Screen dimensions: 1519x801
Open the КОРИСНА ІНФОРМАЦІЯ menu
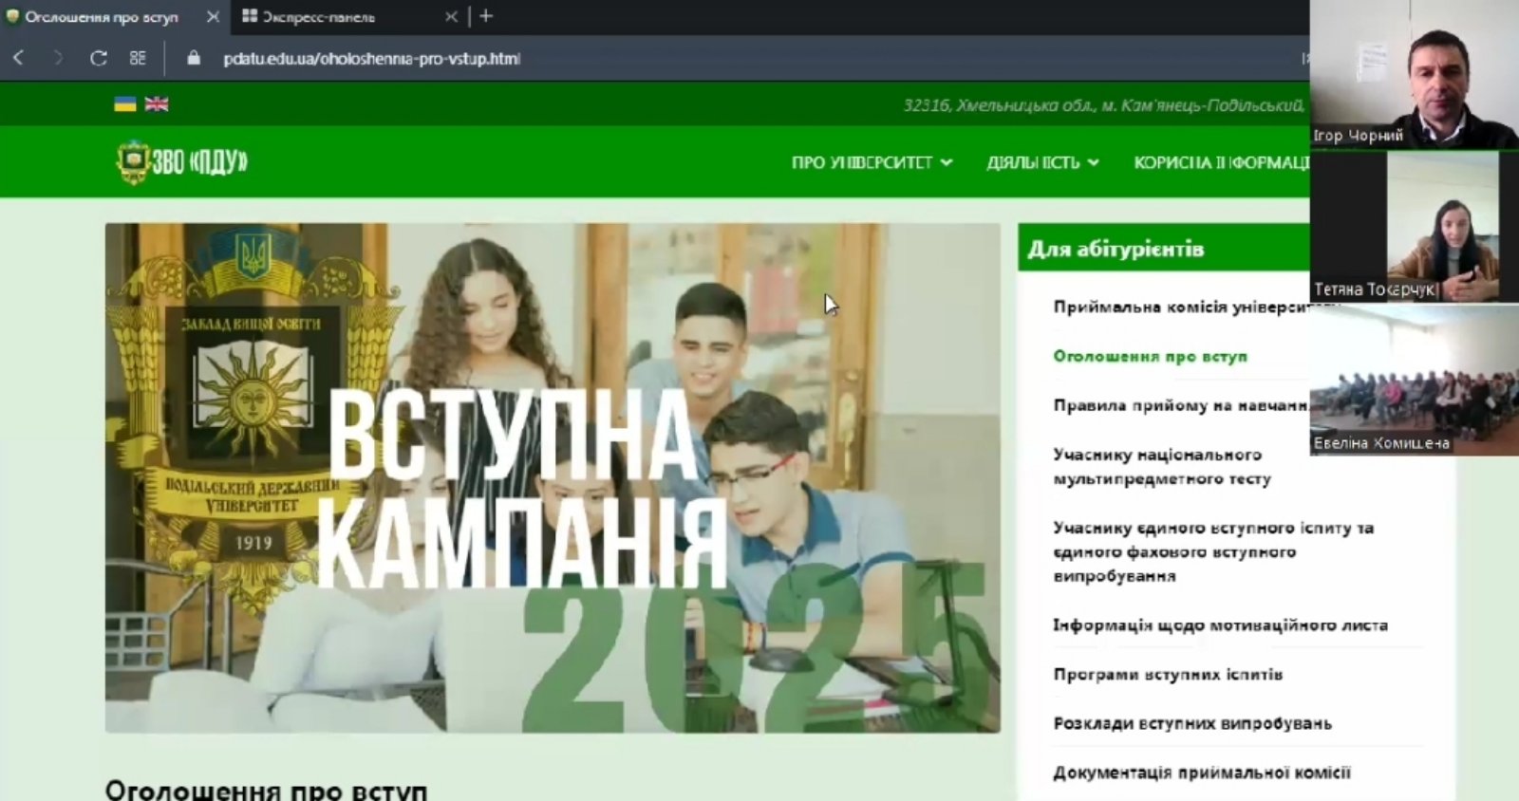1221,162
